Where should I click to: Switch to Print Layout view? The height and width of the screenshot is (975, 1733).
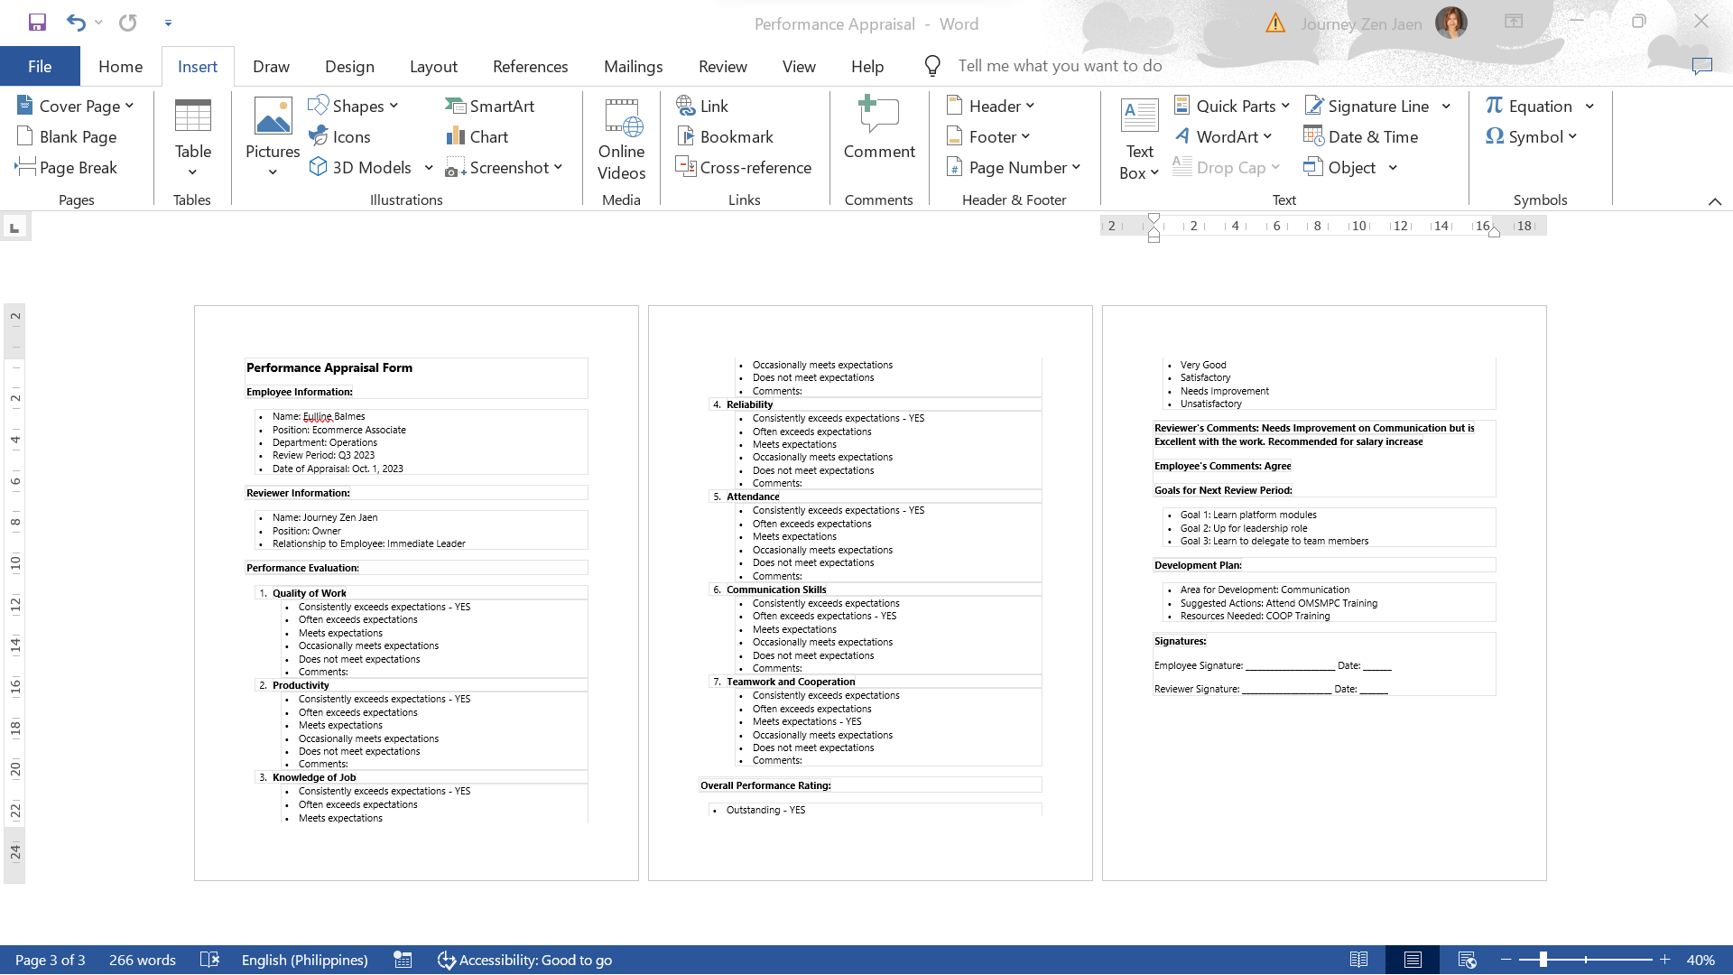1413,961
